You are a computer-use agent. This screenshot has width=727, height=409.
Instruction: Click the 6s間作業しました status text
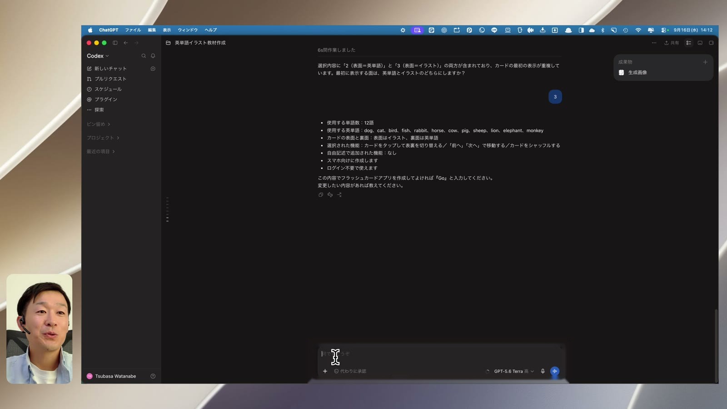tap(337, 50)
